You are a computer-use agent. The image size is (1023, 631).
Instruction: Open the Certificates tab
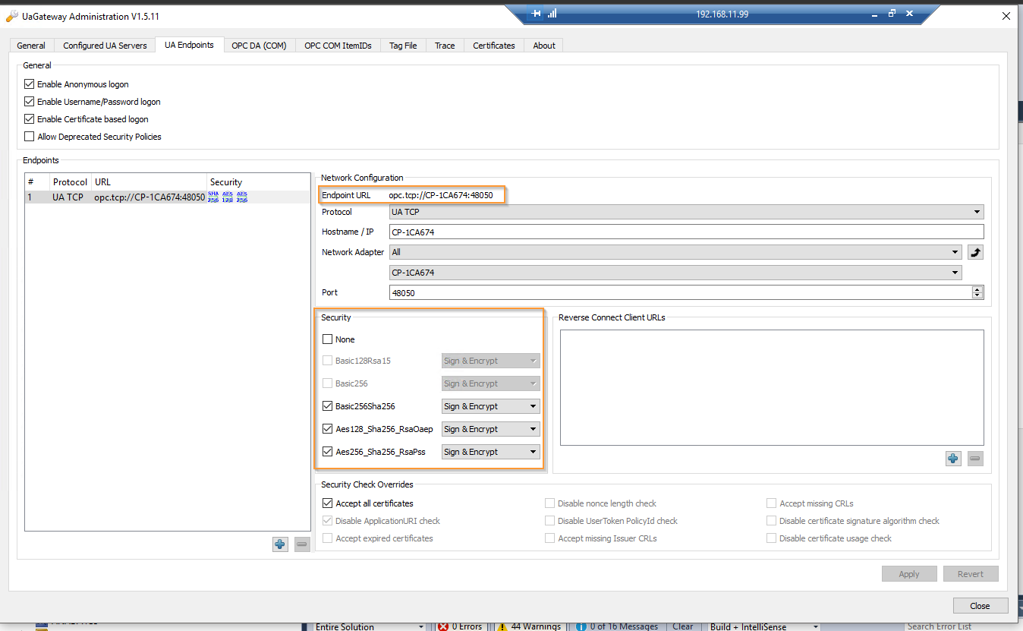[494, 46]
